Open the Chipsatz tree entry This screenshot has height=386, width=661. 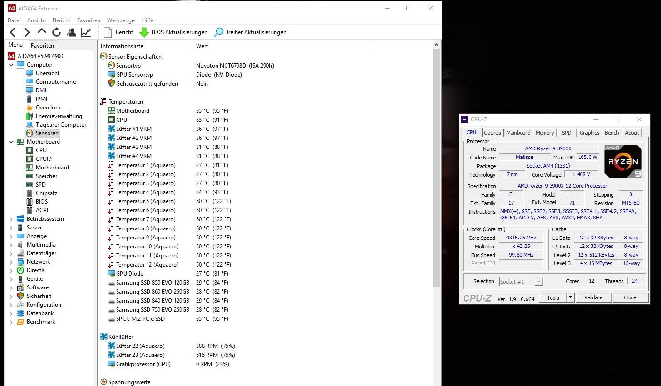coord(41,193)
